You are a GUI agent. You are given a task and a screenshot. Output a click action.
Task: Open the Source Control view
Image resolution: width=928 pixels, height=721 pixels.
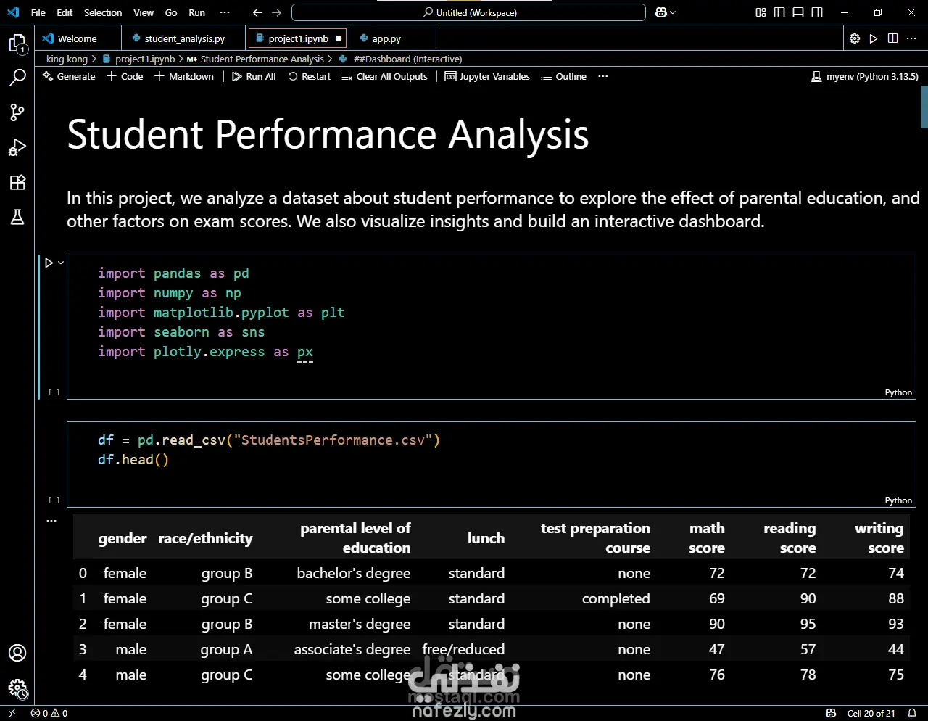tap(17, 112)
